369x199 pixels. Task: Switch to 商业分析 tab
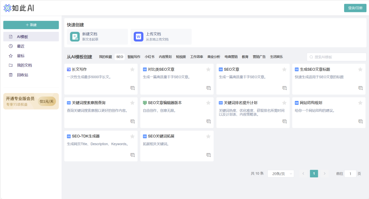(x=214, y=57)
